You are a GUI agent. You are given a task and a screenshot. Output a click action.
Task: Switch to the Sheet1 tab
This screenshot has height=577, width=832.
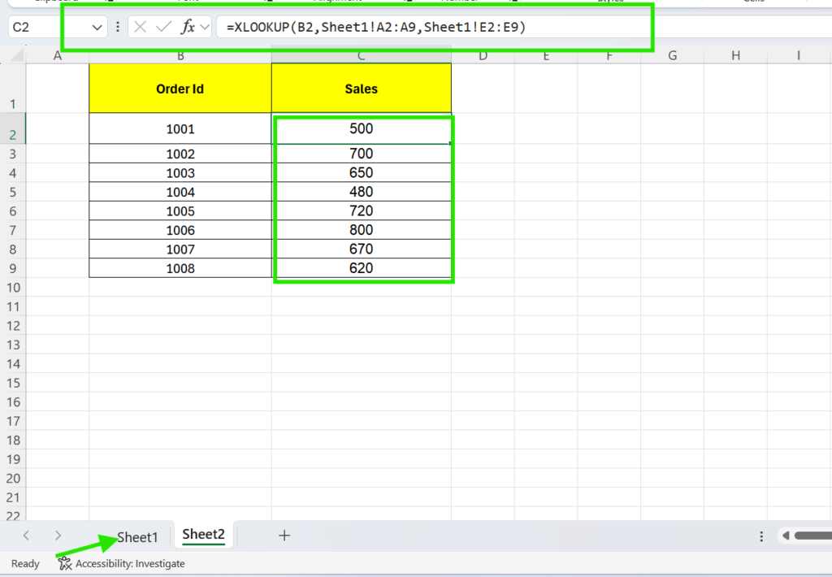tap(137, 537)
